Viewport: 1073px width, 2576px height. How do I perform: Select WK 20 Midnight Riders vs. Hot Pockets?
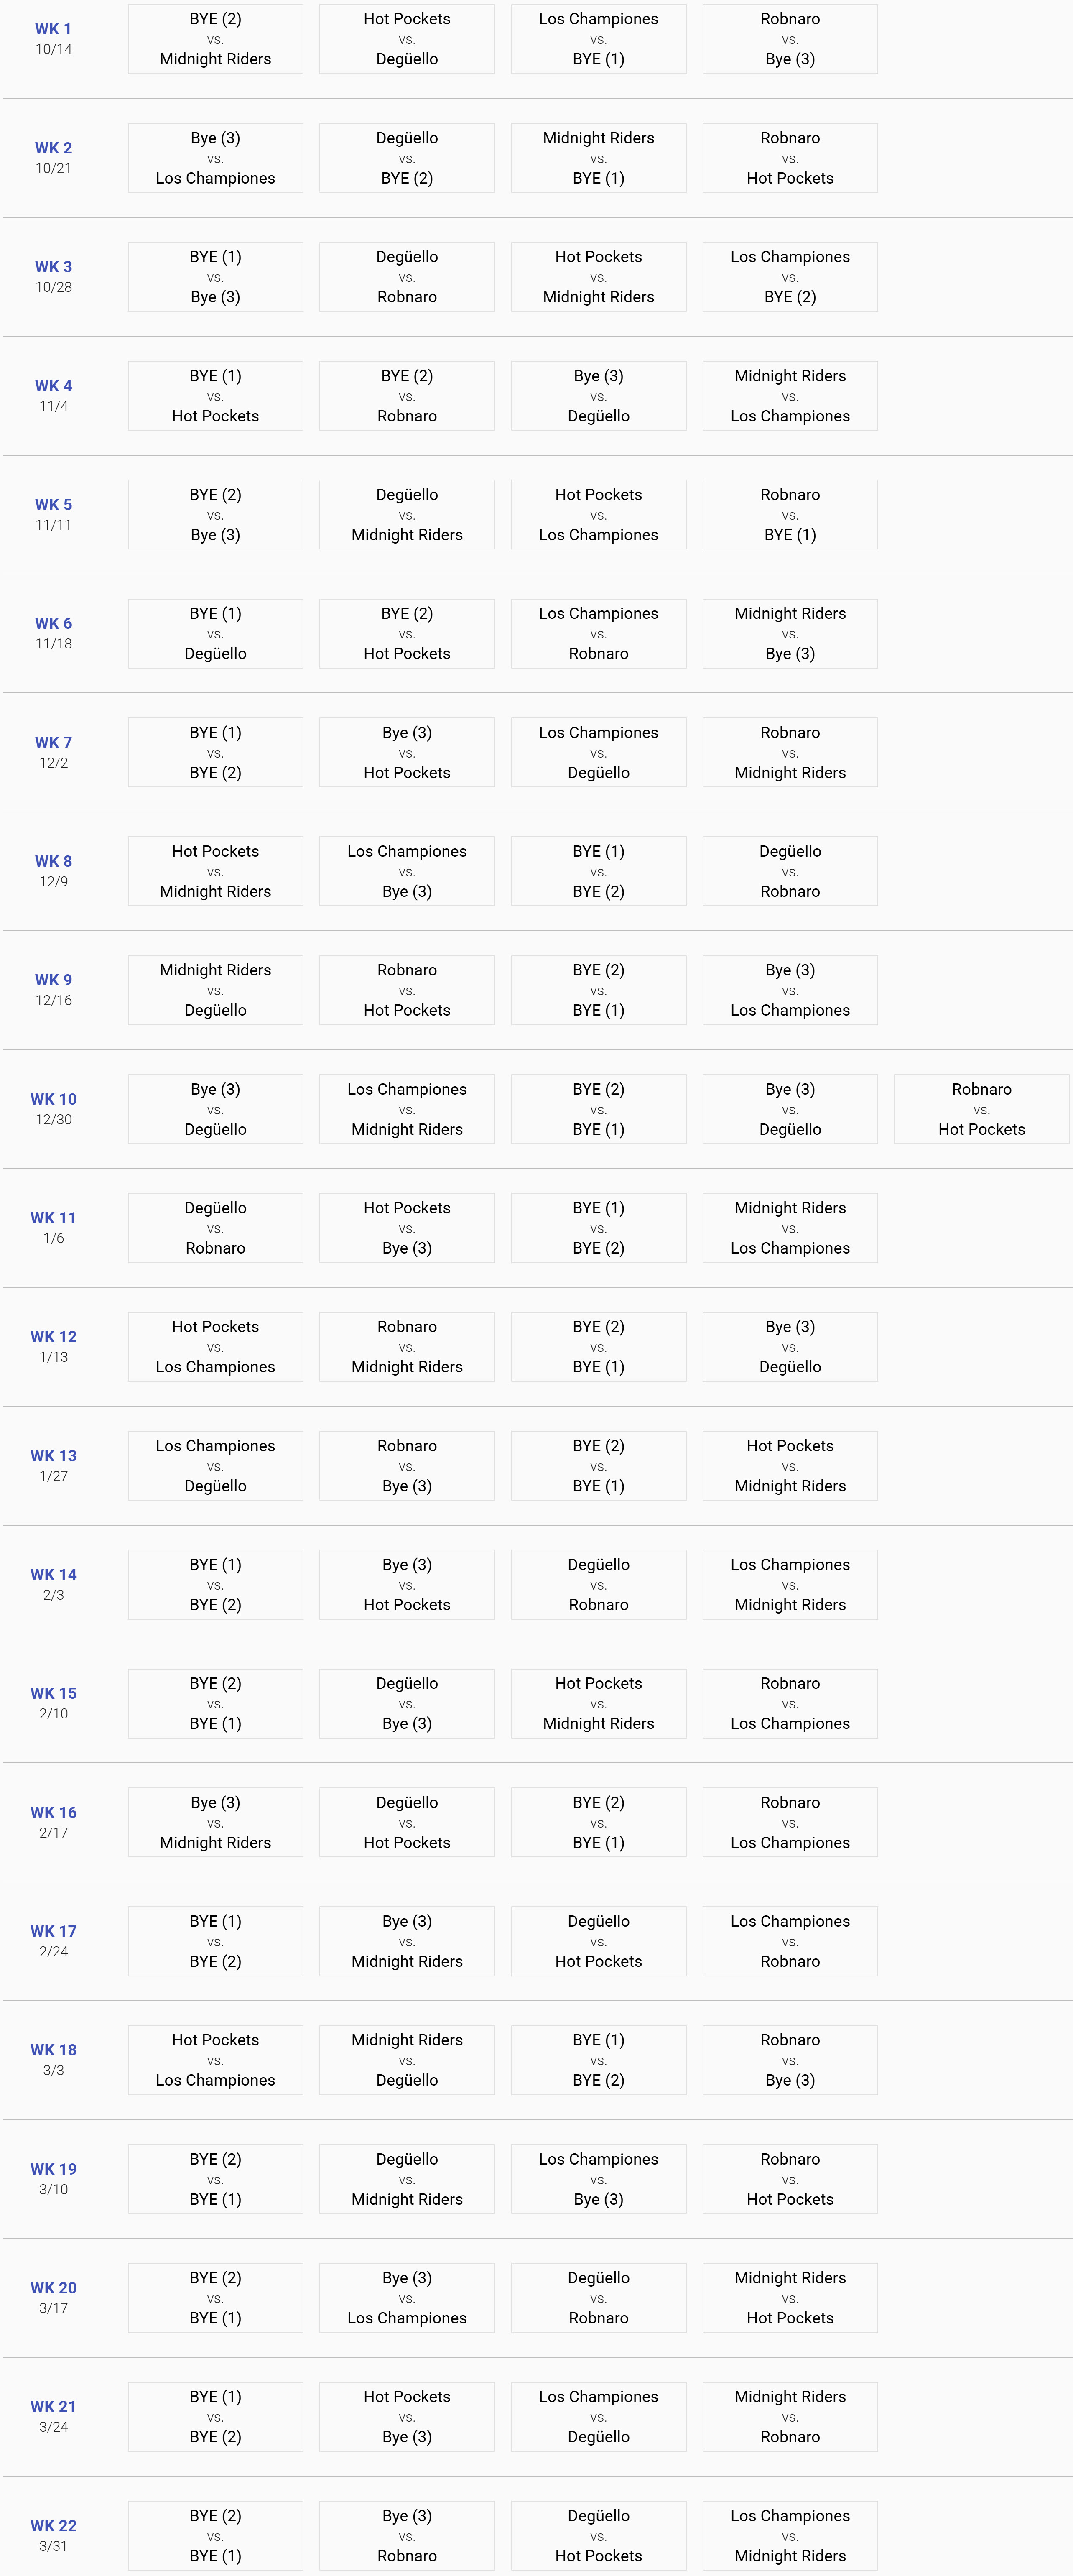790,2298
